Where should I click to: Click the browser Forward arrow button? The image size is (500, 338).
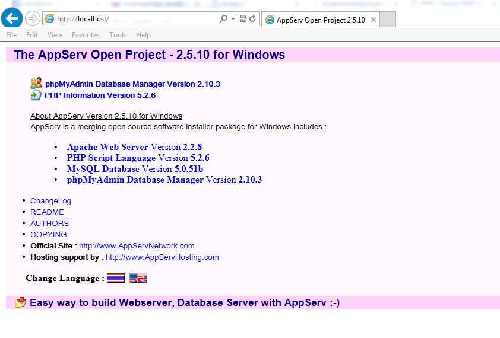tap(32, 18)
